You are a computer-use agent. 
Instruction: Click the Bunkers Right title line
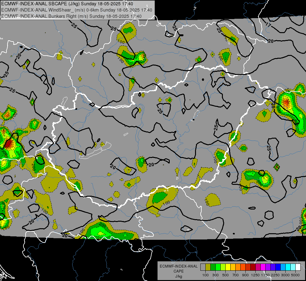click(x=71, y=16)
